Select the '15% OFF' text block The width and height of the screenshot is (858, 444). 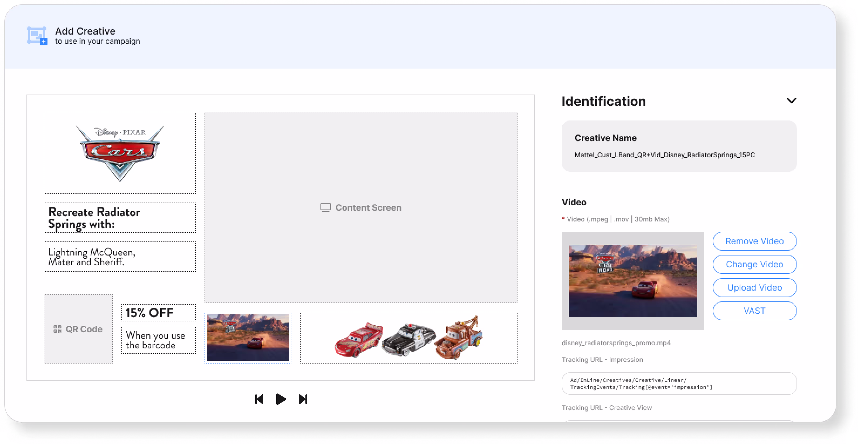point(159,313)
